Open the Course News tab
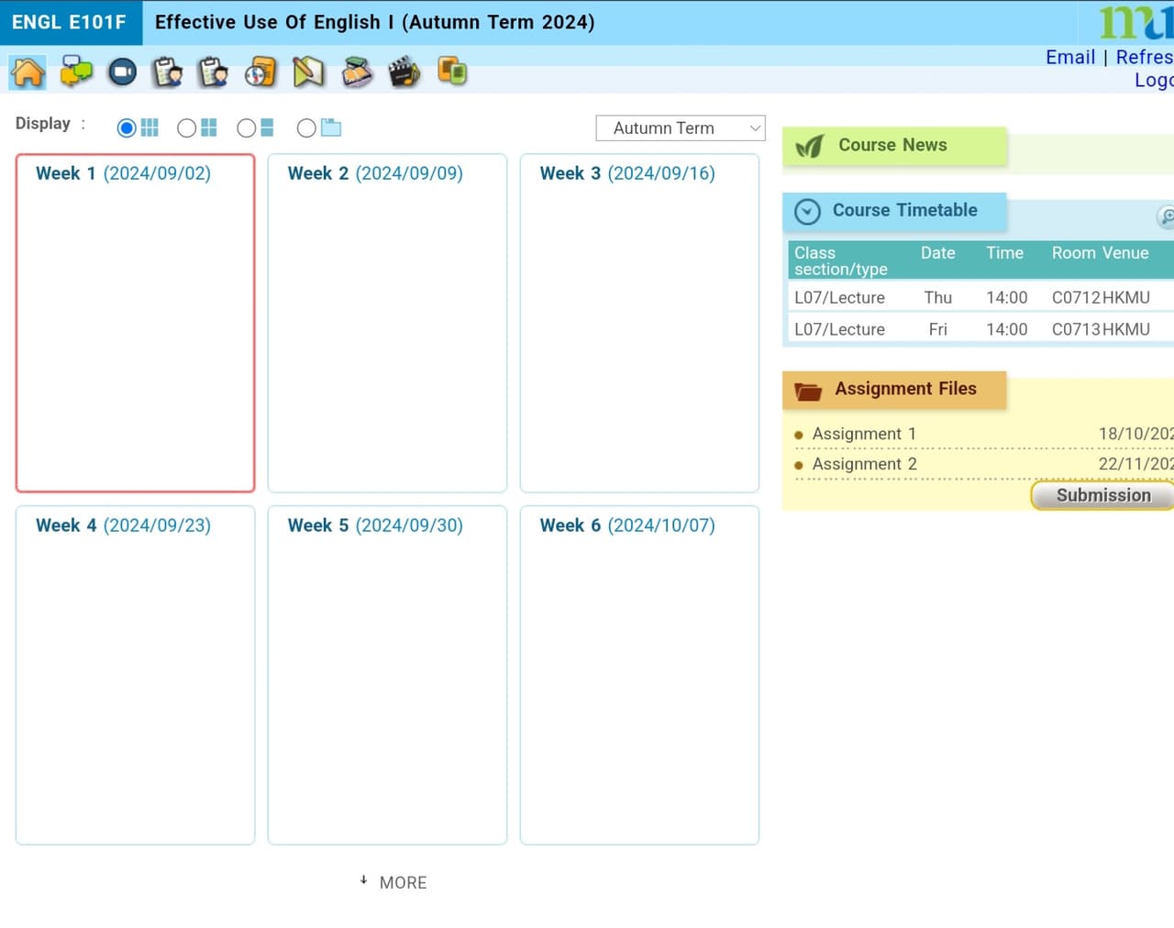The width and height of the screenshot is (1174, 928). pos(893,146)
